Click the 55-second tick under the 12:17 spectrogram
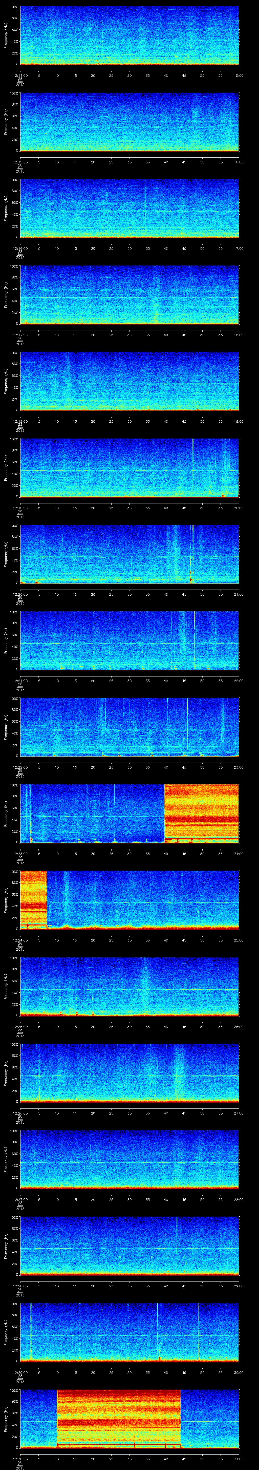The width and height of the screenshot is (259, 1470). (x=220, y=334)
